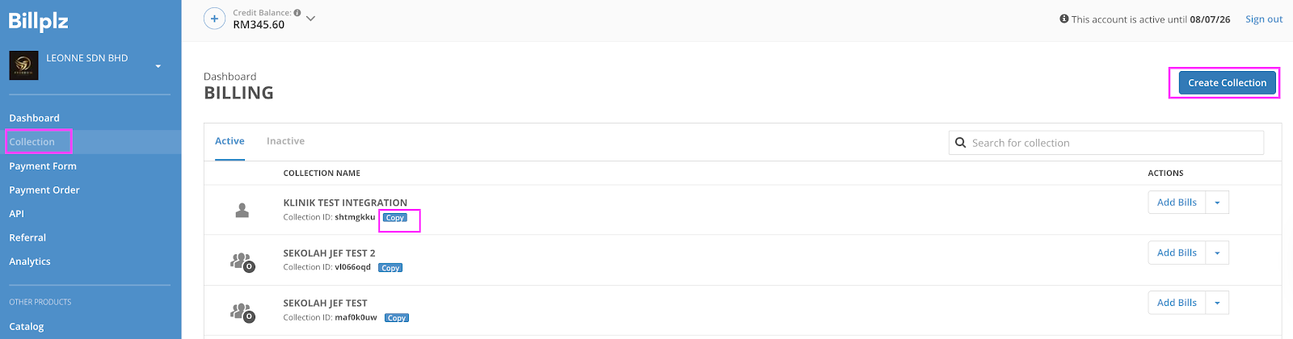This screenshot has width=1293, height=339.
Task: Copy the collection ID shtmgkku
Action: pos(395,218)
